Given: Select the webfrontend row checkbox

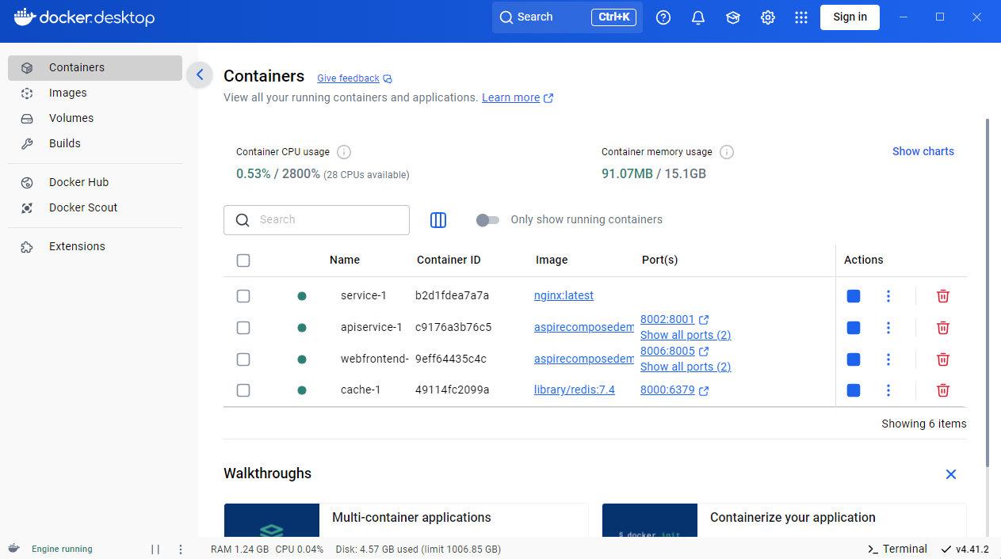Looking at the screenshot, I should (x=243, y=359).
